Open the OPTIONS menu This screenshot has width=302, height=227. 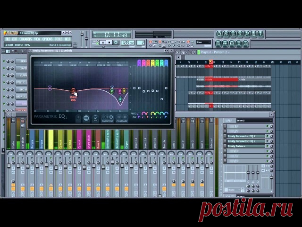point(47,39)
